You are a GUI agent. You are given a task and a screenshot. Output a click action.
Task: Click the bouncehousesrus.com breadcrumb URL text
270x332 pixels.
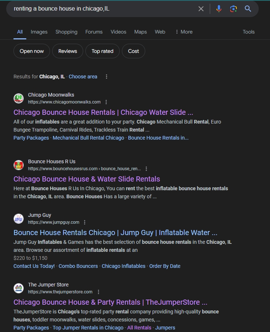84,169
